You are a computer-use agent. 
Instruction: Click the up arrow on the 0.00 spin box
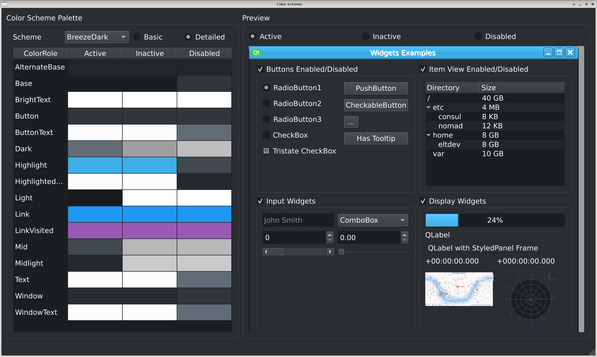(x=405, y=235)
